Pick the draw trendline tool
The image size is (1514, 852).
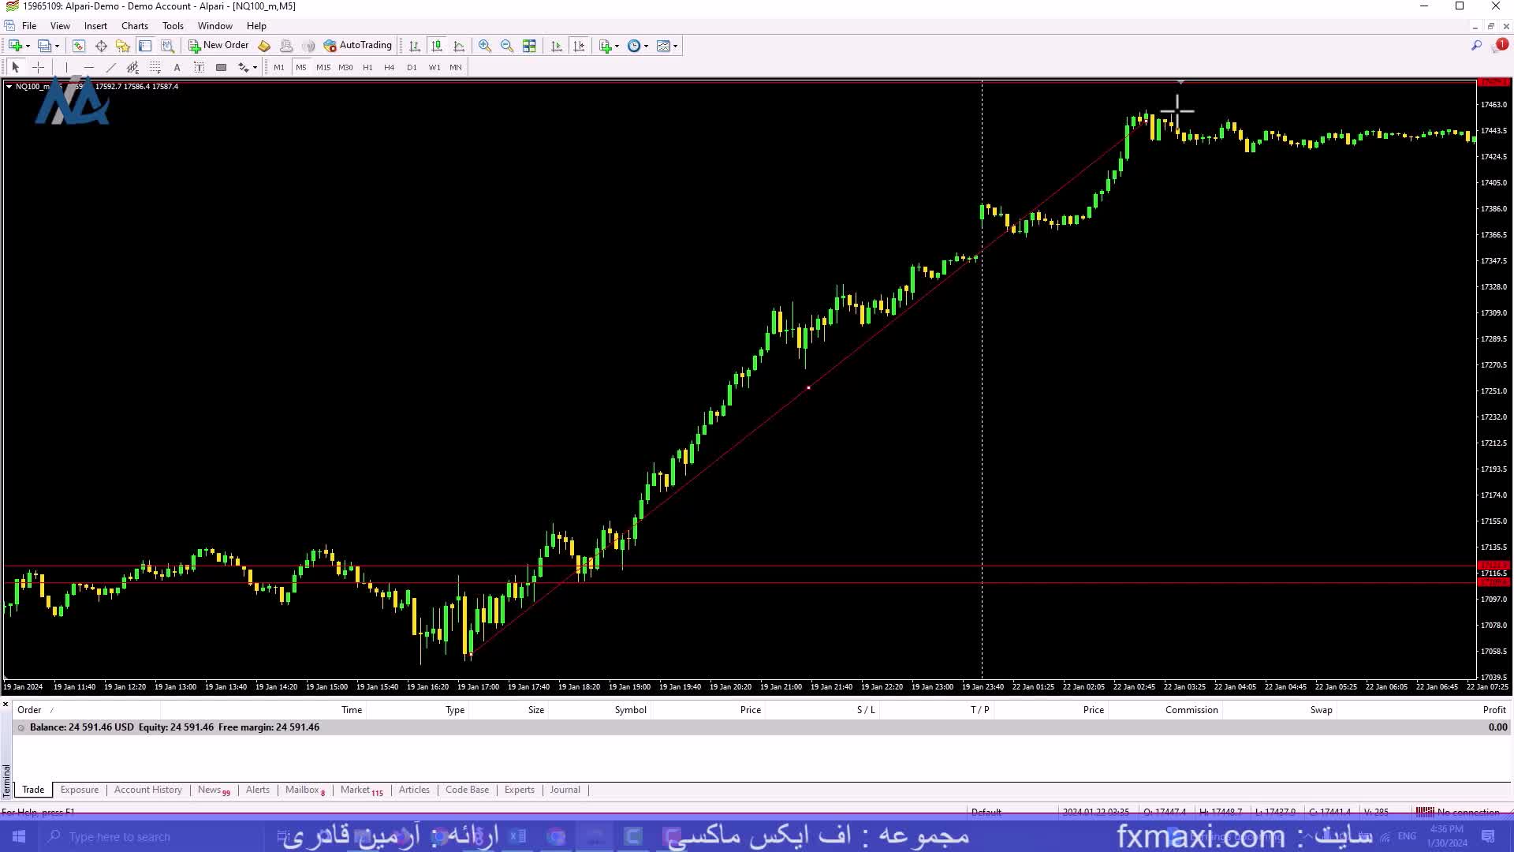tap(110, 67)
